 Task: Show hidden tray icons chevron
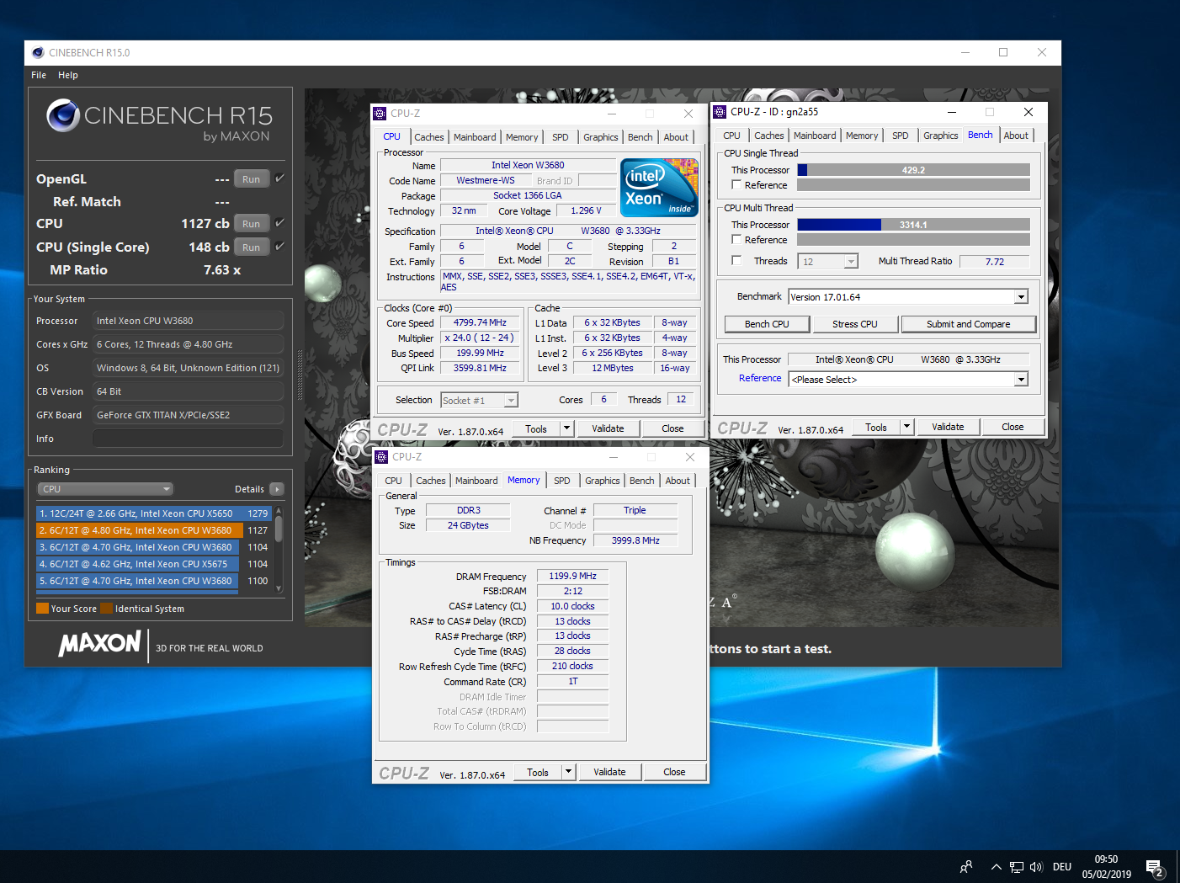coord(997,867)
